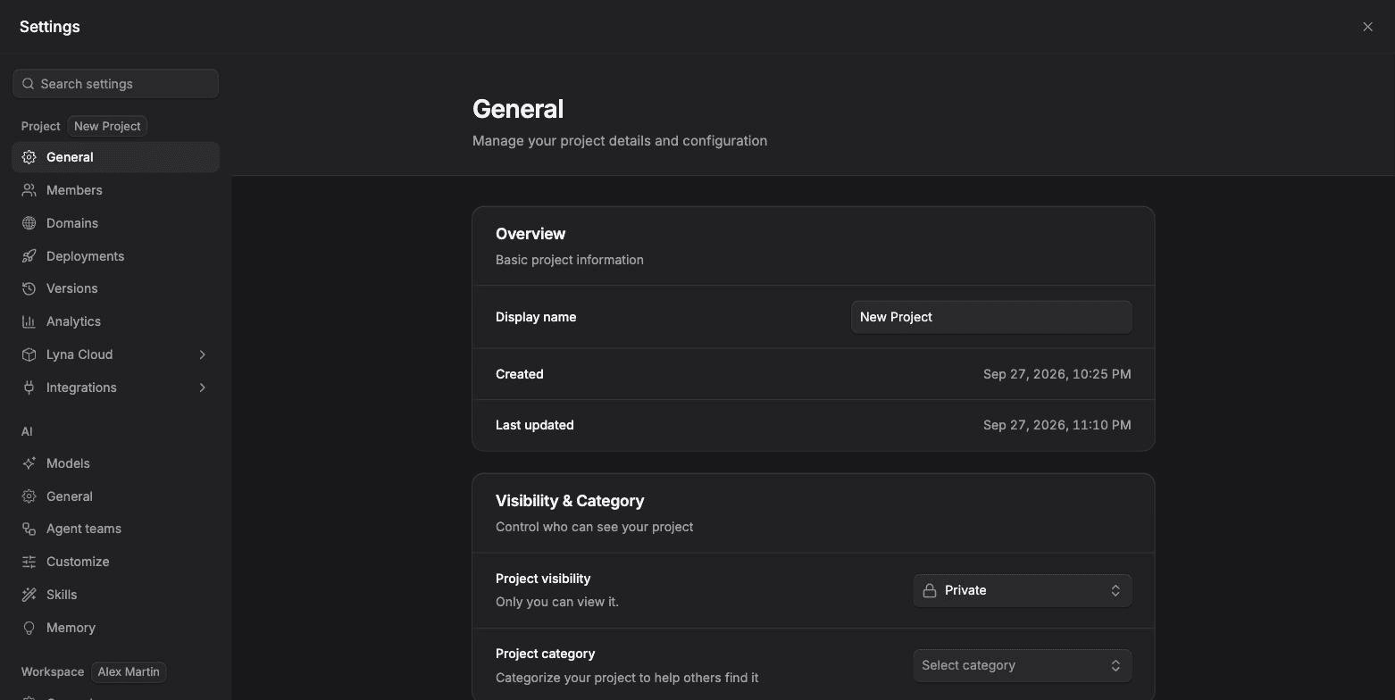This screenshot has height=700, width=1395.
Task: Focus the Search settings field
Action: (116, 84)
